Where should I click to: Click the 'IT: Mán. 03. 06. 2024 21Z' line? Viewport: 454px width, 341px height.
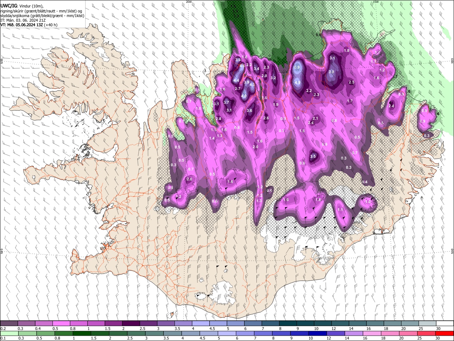[23, 20]
